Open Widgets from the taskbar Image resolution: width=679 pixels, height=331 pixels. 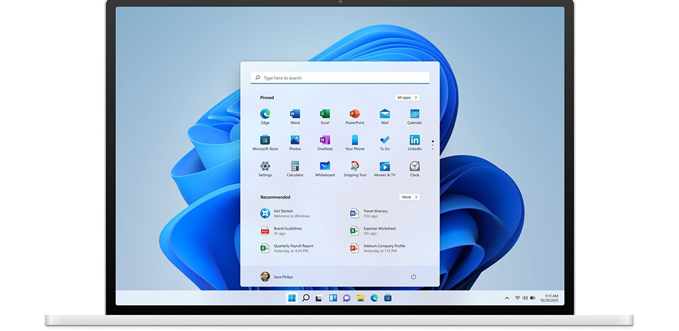(x=333, y=298)
